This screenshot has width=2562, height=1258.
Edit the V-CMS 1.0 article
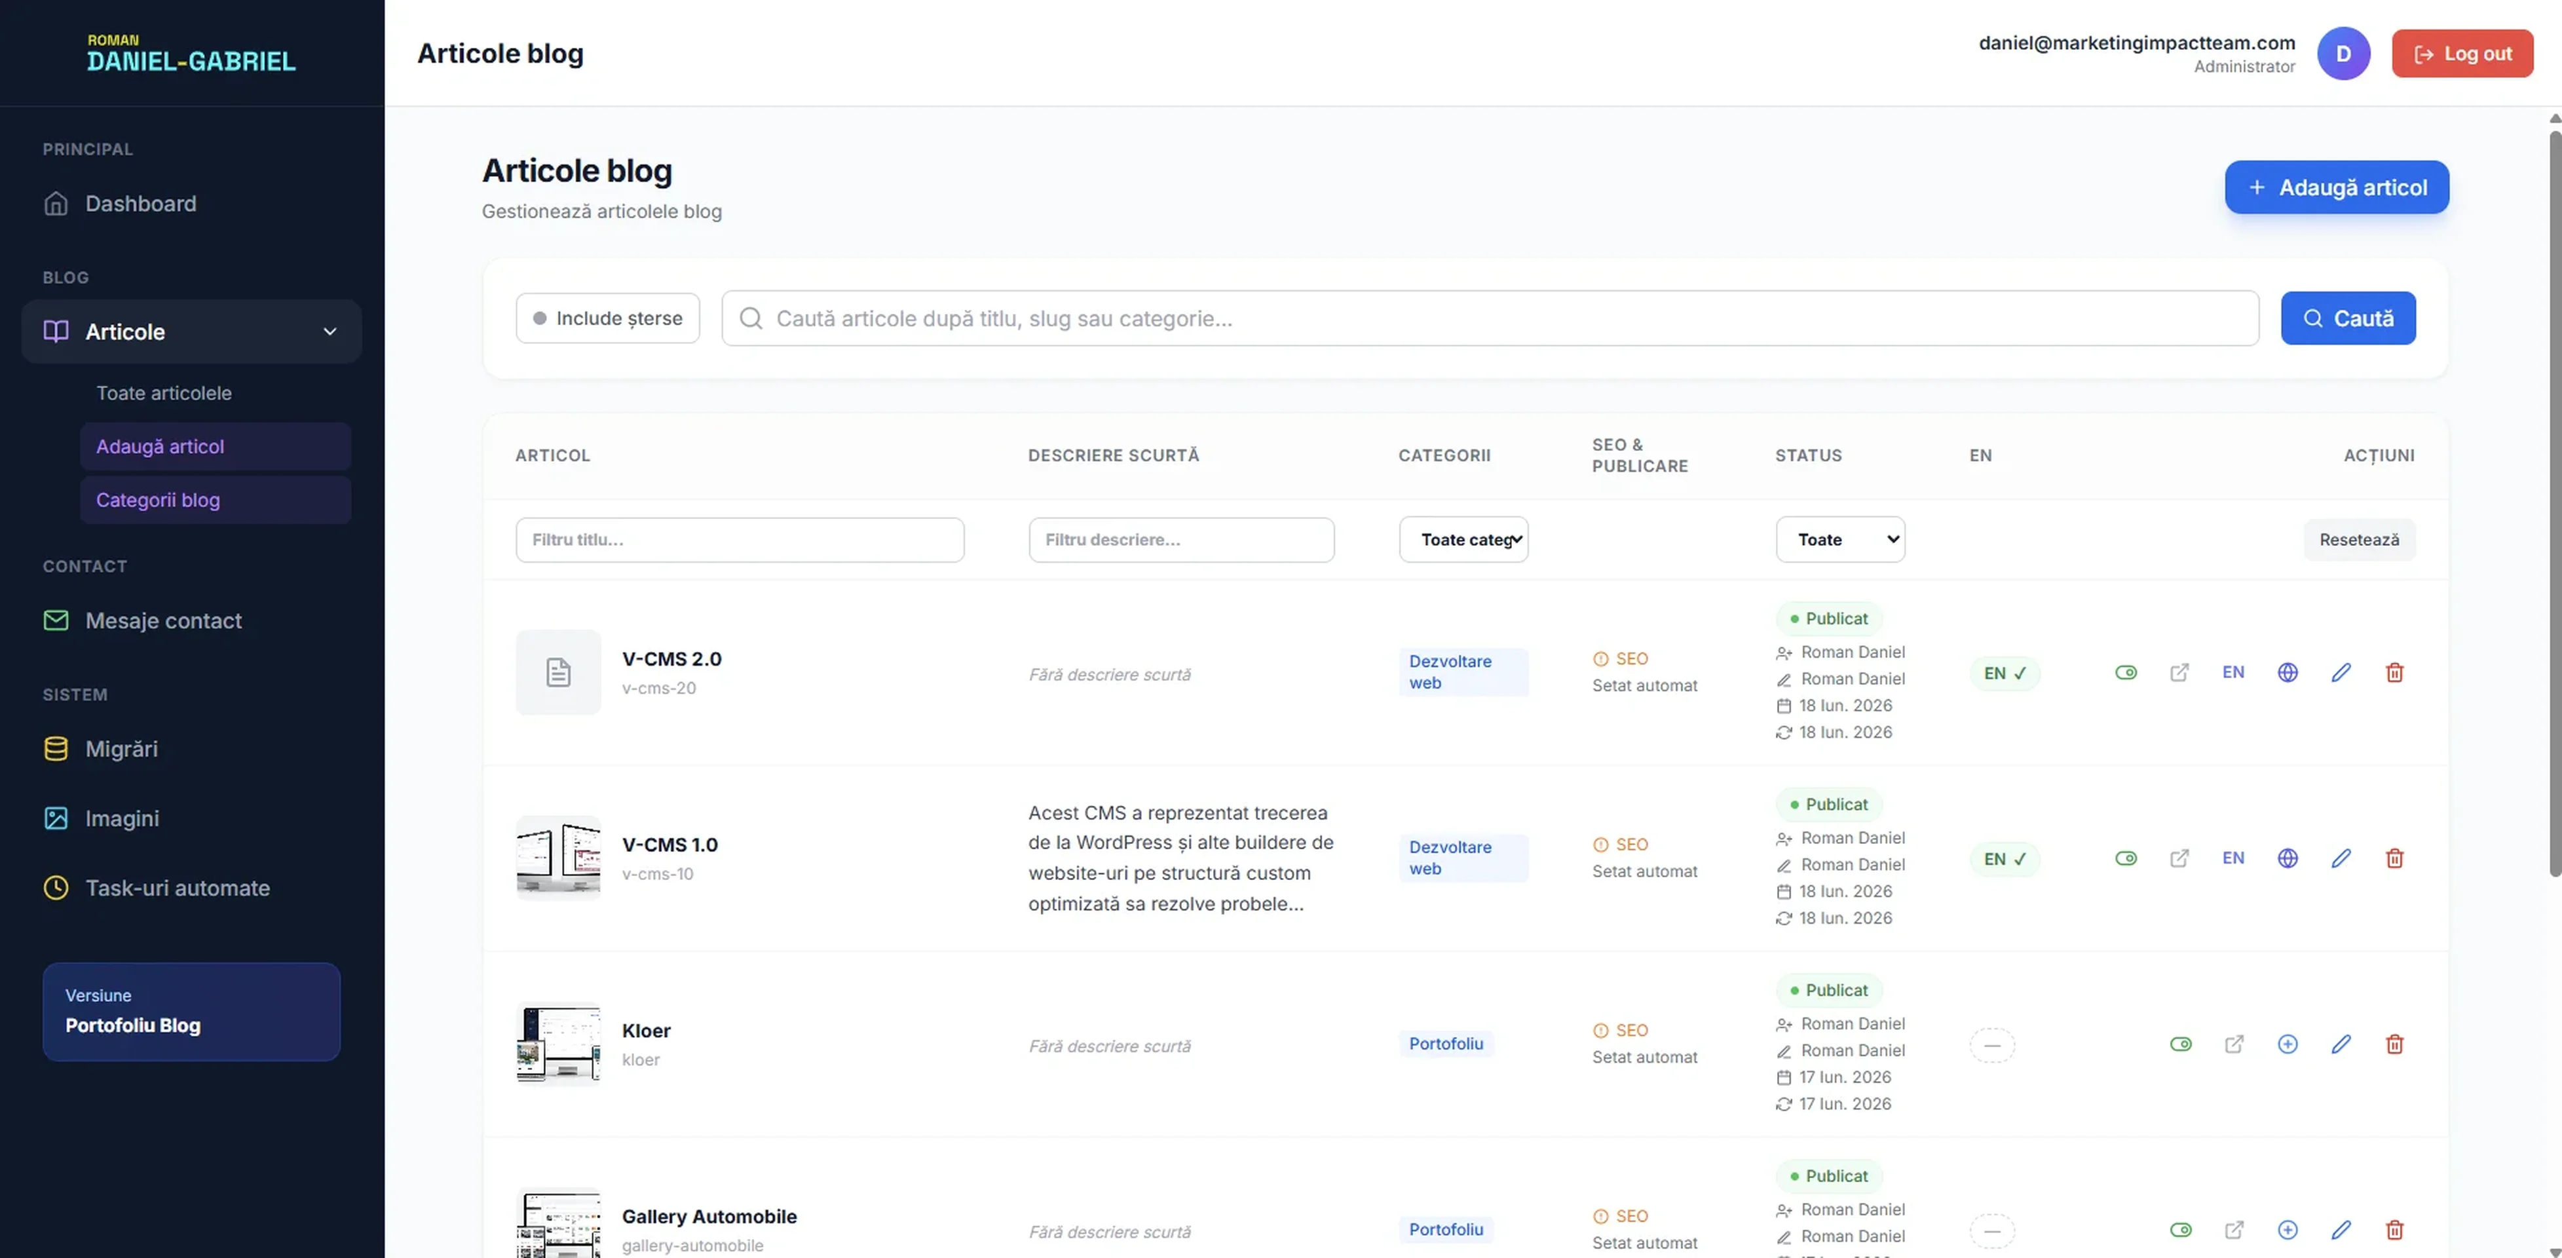pyautogui.click(x=2341, y=858)
